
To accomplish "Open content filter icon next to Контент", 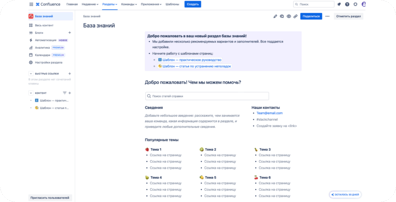I will (65, 93).
